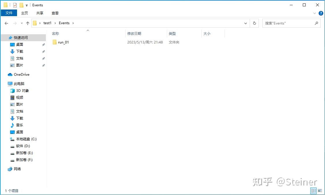Open the 文件 menu
Screen dimensions: 325x195
point(9,13)
